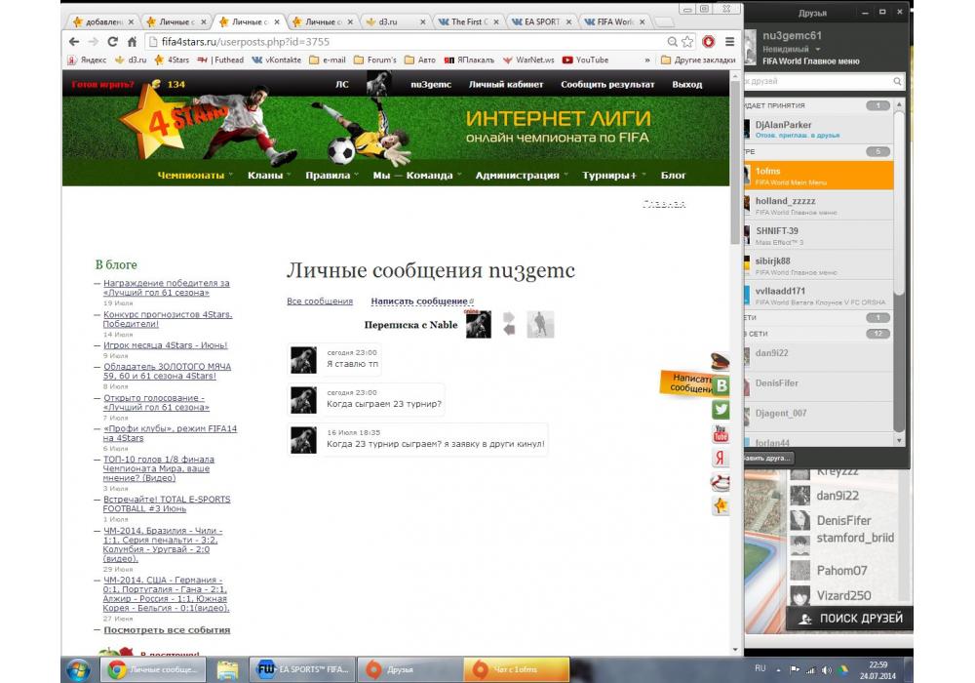The image size is (975, 683).
Task: Open Windows Explorer from the taskbar
Action: click(227, 669)
